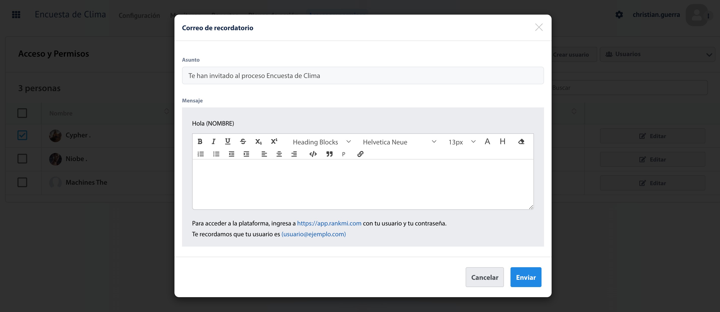Align text center

tap(279, 154)
